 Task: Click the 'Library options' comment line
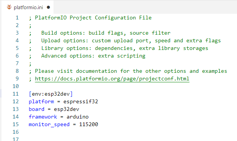click(118, 48)
